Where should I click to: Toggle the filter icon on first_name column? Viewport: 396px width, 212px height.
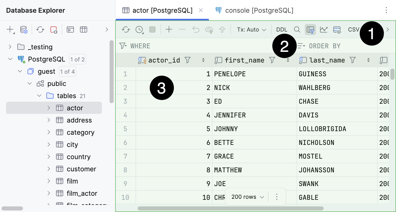(x=272, y=60)
